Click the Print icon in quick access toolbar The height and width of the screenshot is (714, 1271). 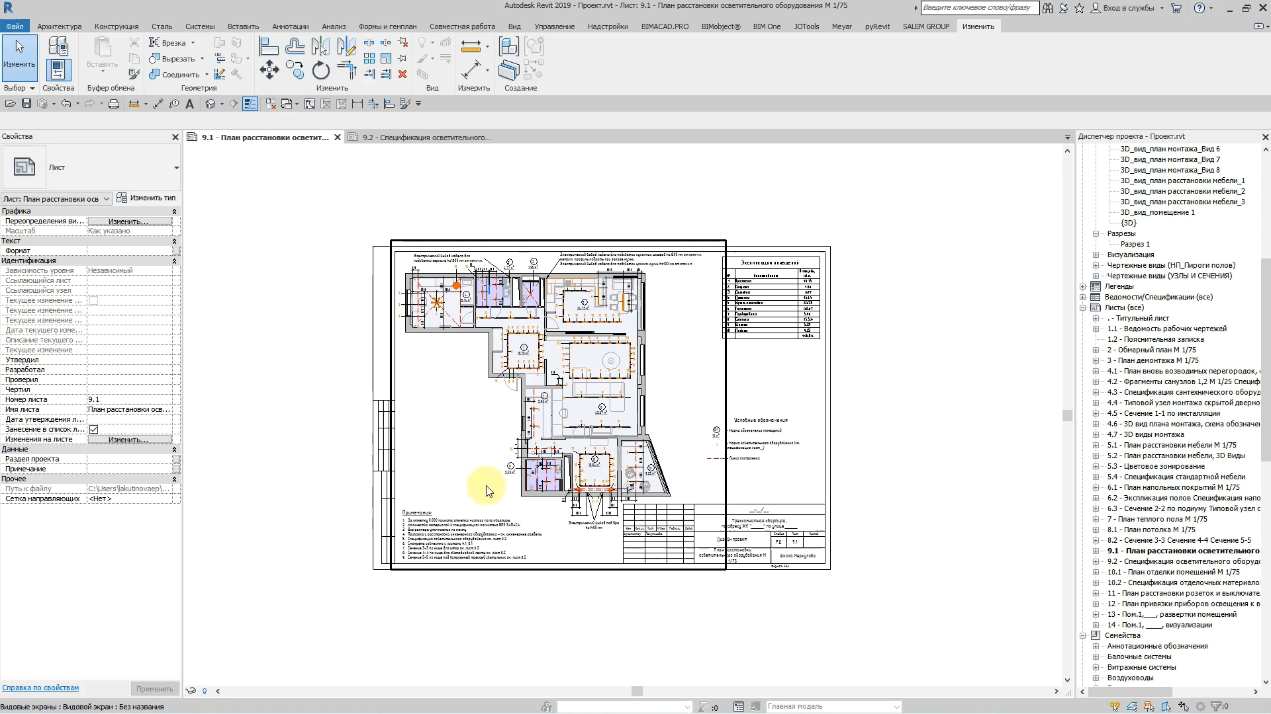pos(114,104)
